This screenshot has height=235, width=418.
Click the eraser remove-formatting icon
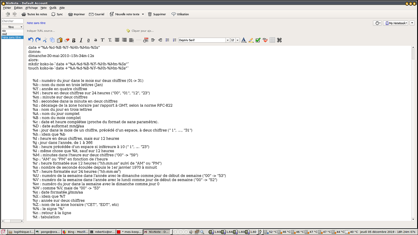66,40
